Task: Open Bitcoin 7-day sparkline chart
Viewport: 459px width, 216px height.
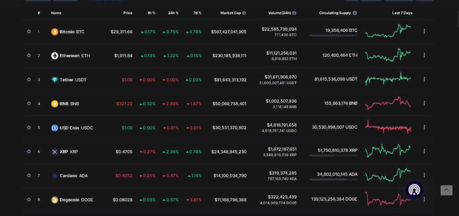Action: click(388, 31)
